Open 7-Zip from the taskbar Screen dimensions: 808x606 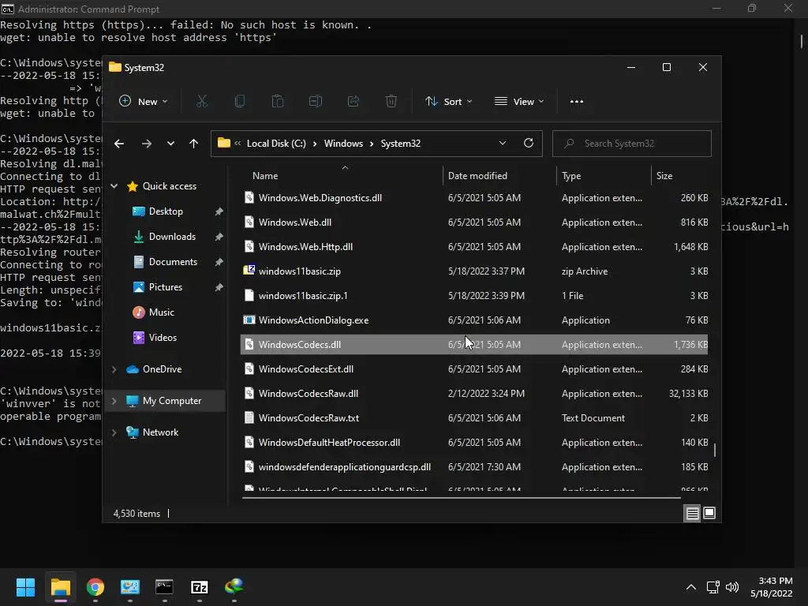click(200, 587)
